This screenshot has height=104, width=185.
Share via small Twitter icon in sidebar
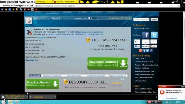pos(148,51)
